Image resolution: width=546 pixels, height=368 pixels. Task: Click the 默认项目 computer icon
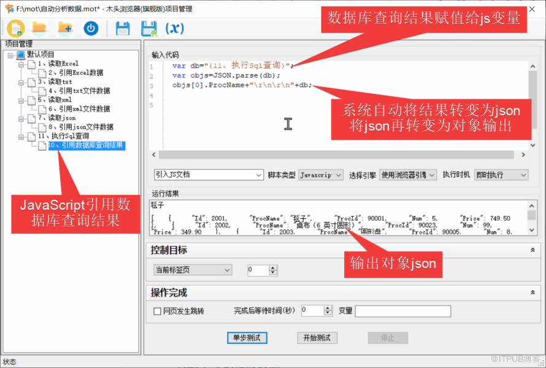tap(20, 55)
